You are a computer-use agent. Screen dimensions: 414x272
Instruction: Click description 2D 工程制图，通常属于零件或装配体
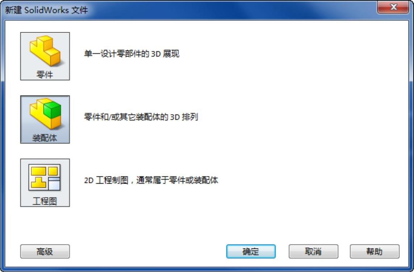pos(151,180)
